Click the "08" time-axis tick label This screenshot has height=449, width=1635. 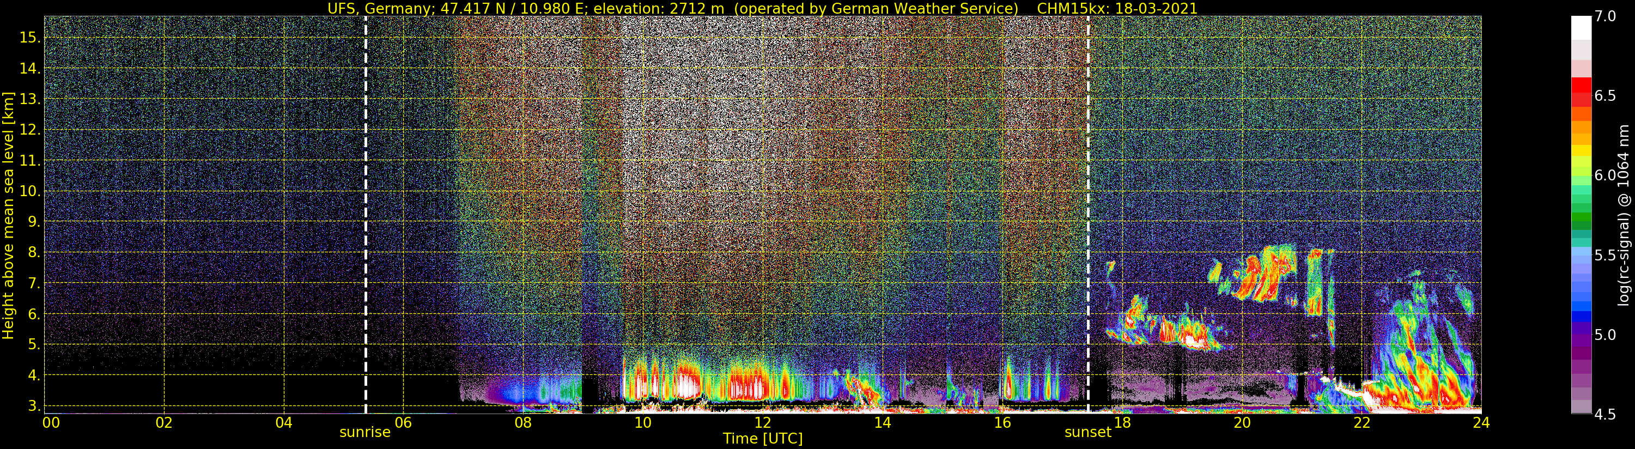coord(523,422)
